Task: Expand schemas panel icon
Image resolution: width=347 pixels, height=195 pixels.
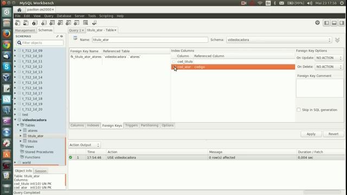Action: (57, 36)
